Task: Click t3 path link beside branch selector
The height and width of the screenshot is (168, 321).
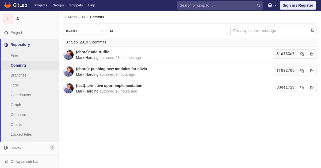Action: pyautogui.click(x=111, y=31)
